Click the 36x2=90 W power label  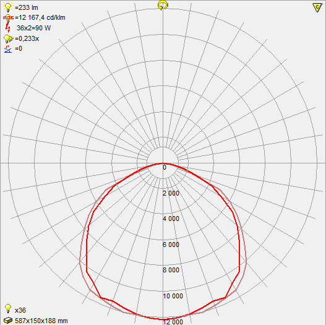coord(33,28)
